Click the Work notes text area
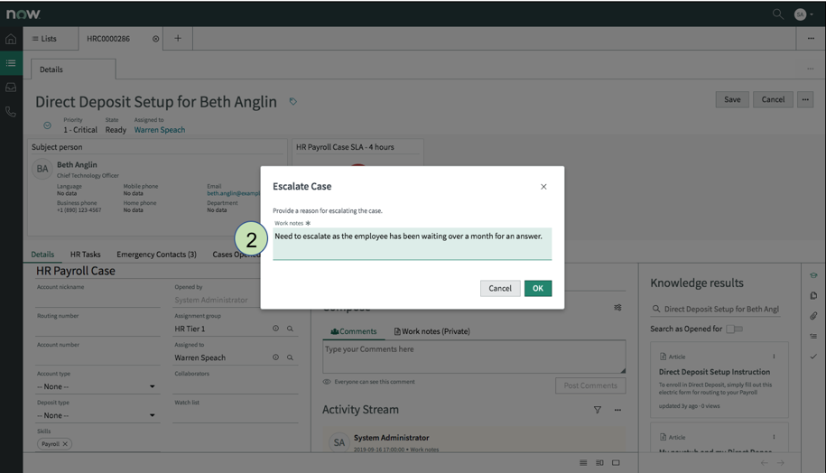The height and width of the screenshot is (473, 826). click(x=412, y=244)
